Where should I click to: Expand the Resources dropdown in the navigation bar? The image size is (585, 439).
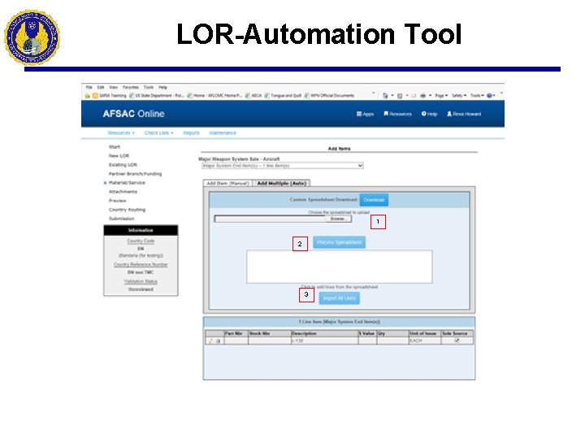121,133
